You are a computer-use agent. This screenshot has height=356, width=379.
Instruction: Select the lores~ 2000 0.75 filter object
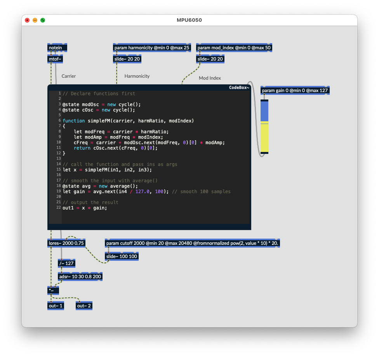point(66,243)
